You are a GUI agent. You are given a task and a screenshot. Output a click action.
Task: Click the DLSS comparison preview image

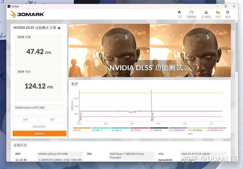(x=150, y=50)
